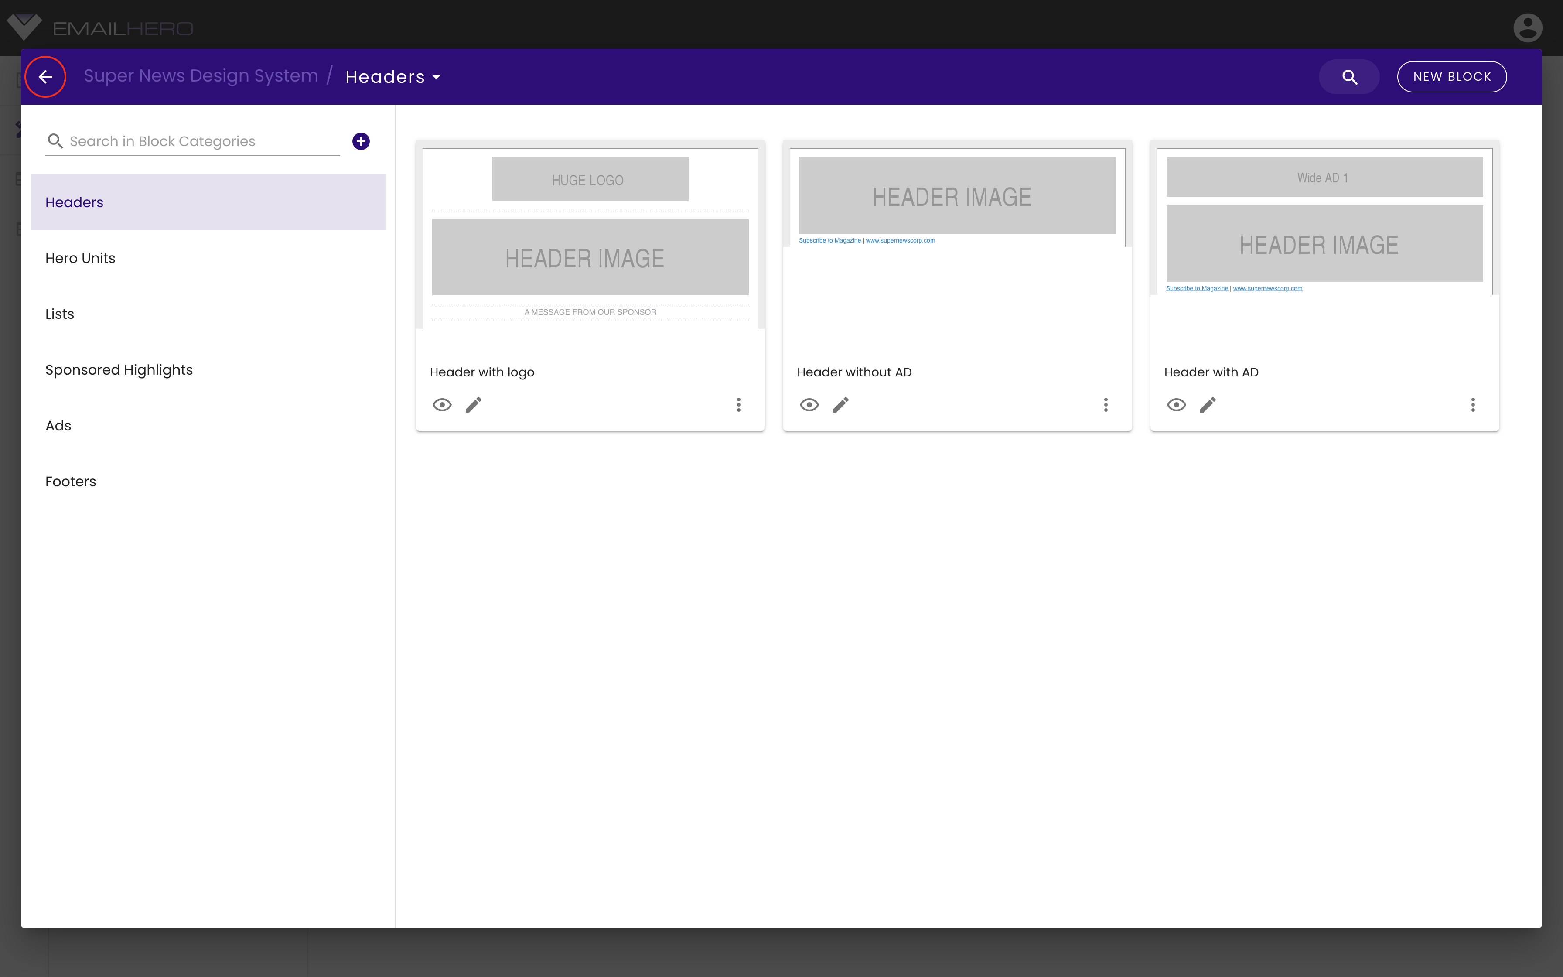Image resolution: width=1563 pixels, height=977 pixels.
Task: Click the three-dot menu icon on Header without AD
Action: click(1106, 404)
